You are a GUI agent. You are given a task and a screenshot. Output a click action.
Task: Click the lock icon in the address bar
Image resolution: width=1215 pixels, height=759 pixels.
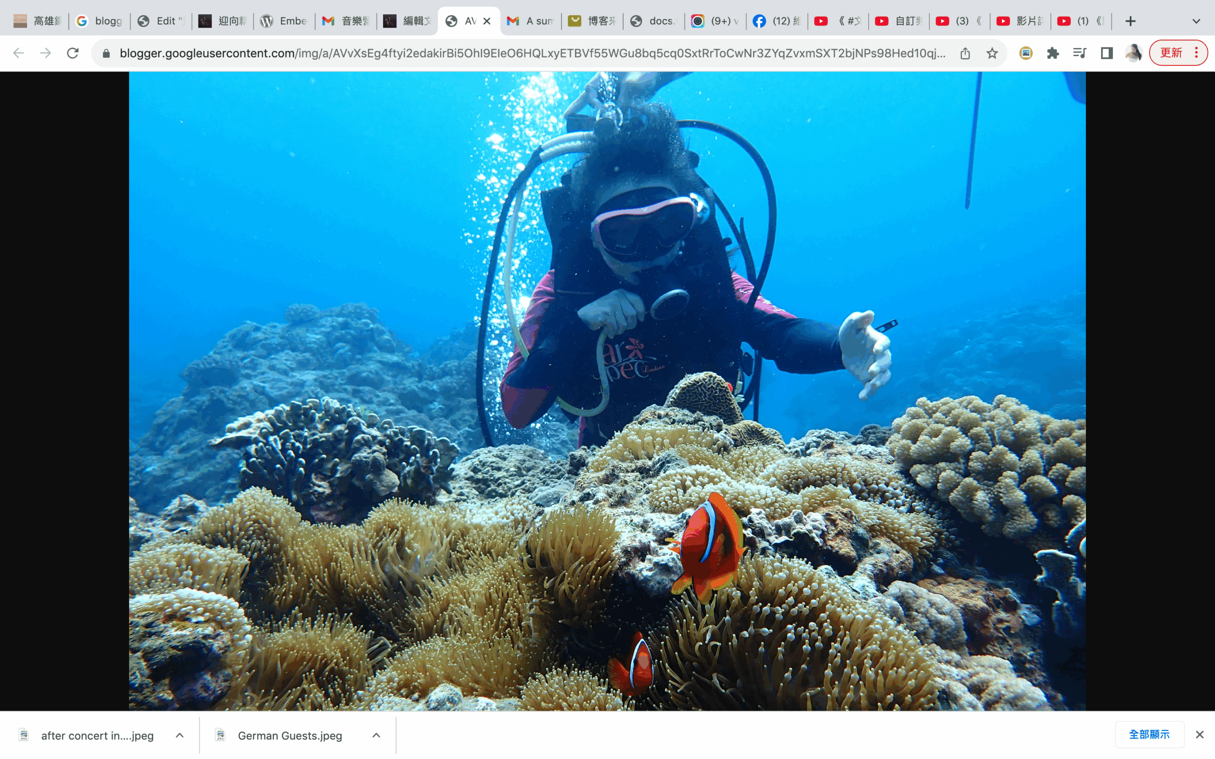[x=106, y=53]
